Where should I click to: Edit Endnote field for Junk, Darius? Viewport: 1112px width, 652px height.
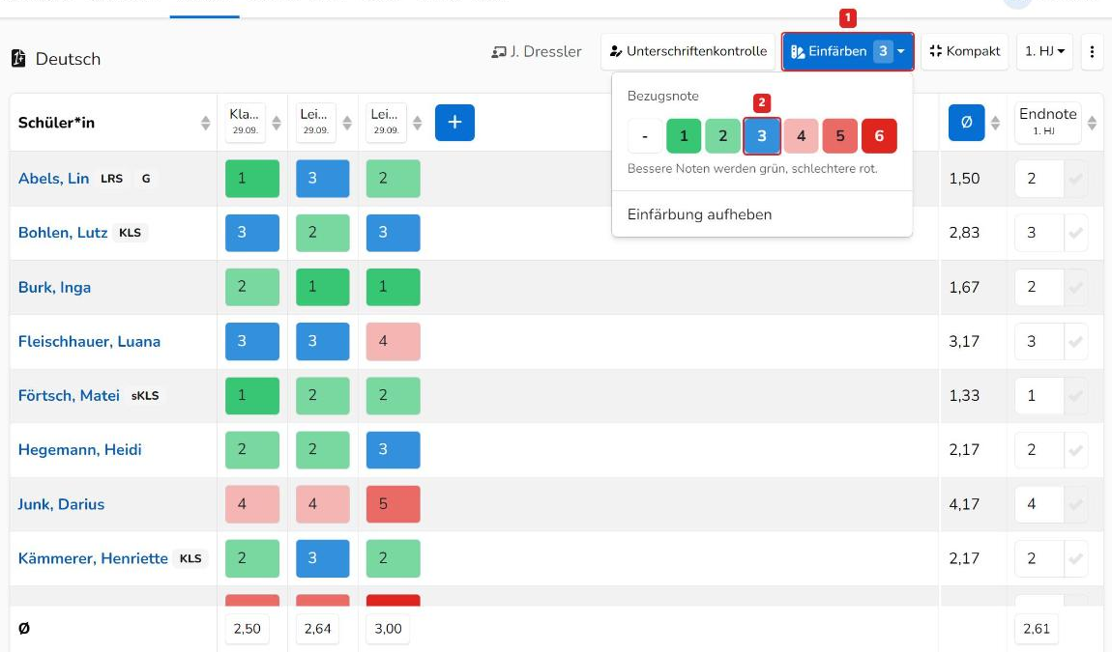pos(1039,504)
